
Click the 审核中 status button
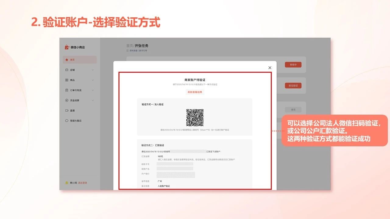click(293, 64)
